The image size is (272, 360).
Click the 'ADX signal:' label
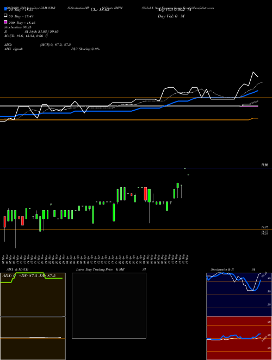pyautogui.click(x=14, y=49)
